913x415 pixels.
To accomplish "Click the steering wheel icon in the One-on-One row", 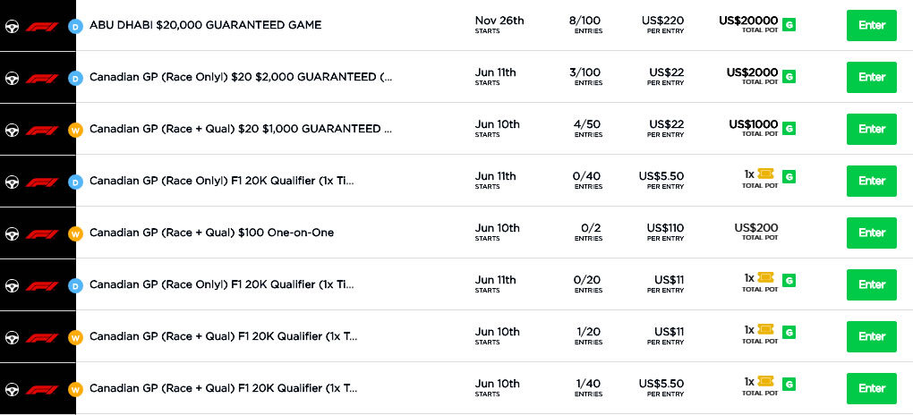I will coord(12,234).
